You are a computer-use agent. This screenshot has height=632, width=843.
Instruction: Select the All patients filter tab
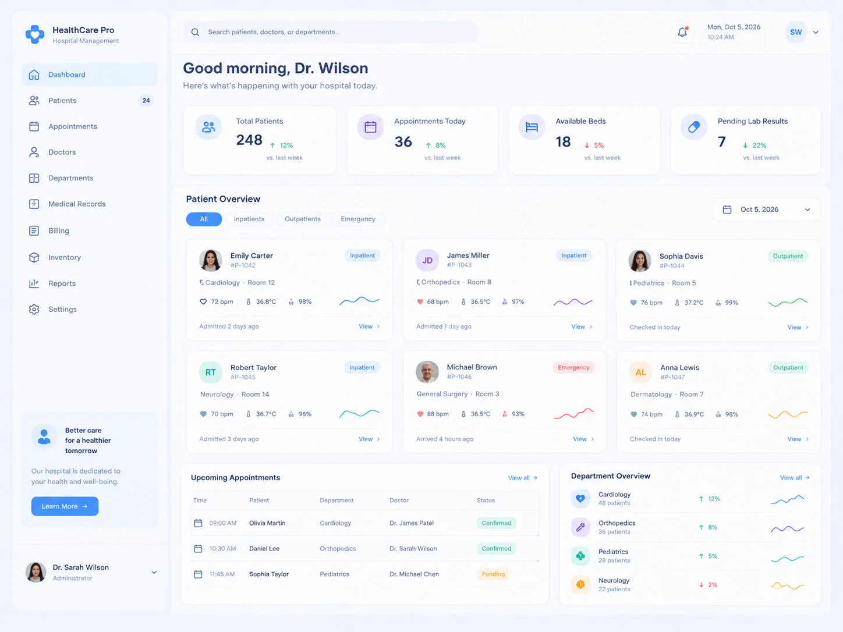click(x=204, y=219)
